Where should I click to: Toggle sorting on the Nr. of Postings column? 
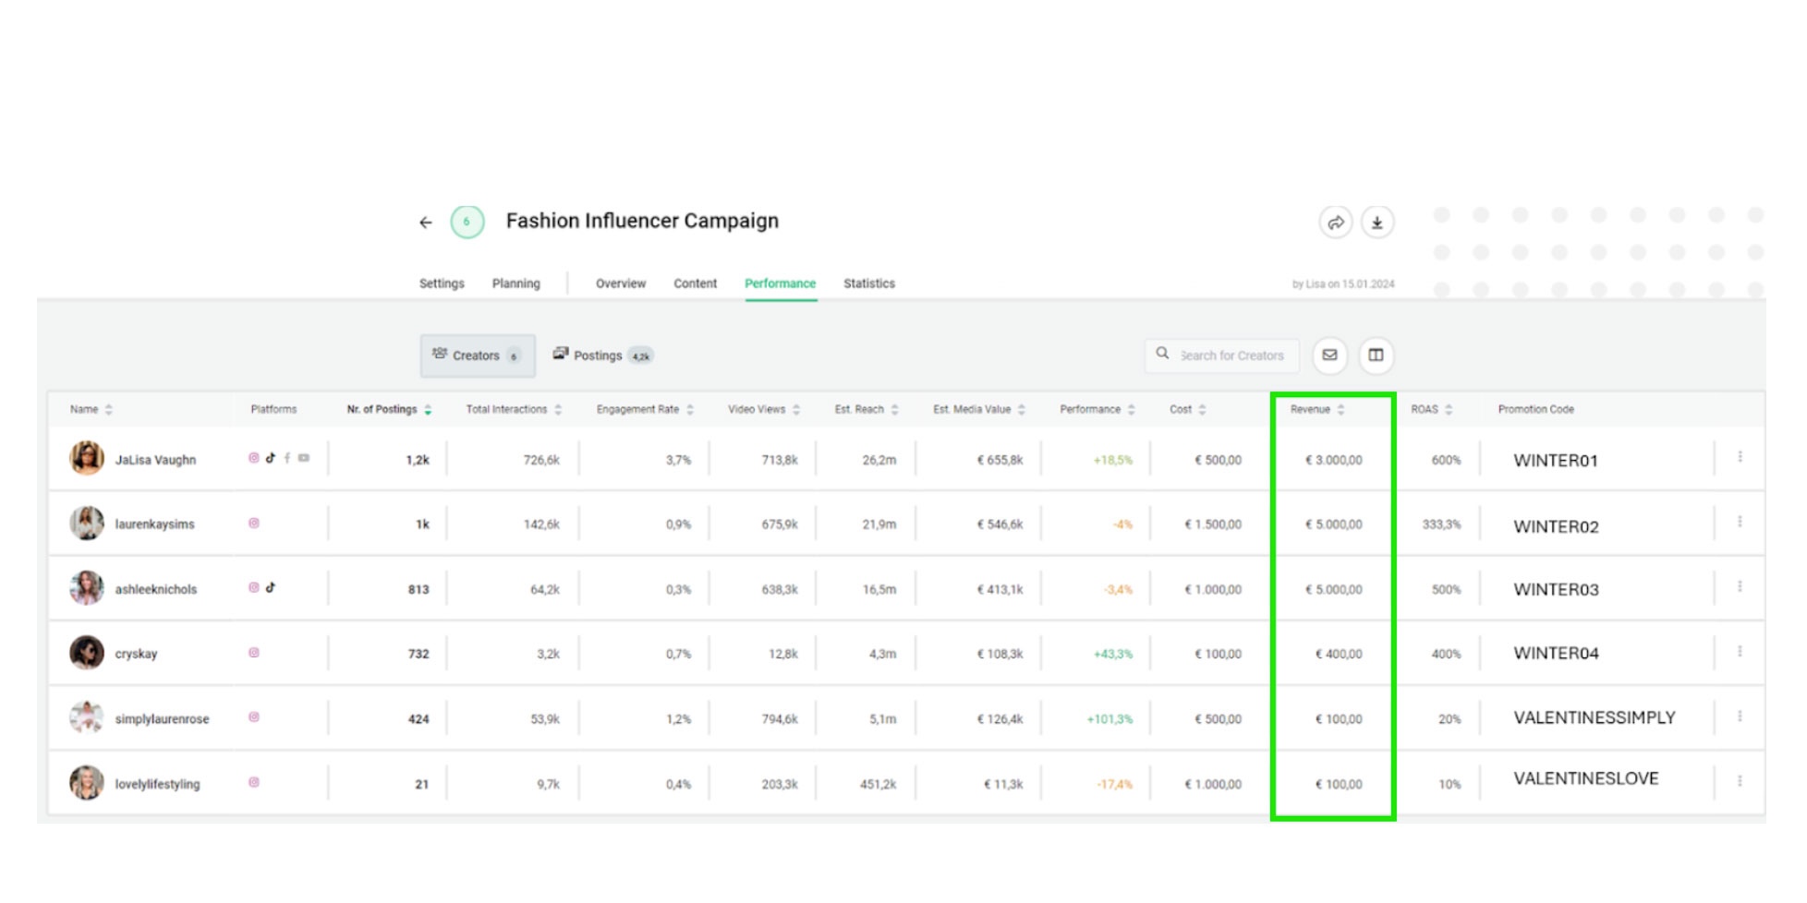pyautogui.click(x=428, y=409)
